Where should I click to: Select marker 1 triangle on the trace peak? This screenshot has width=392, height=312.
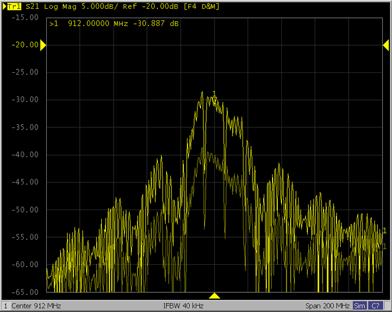214,98
